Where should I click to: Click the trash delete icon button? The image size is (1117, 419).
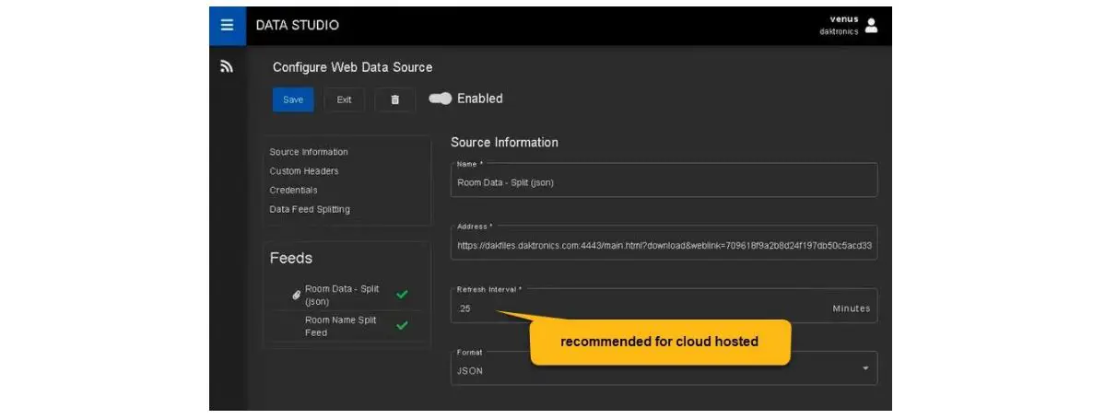pyautogui.click(x=395, y=99)
